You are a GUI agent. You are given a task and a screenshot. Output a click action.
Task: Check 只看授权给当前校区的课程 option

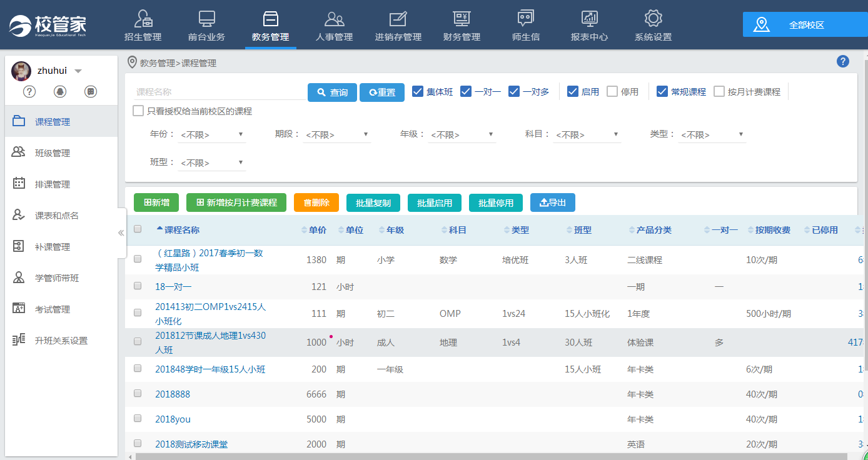pos(138,111)
